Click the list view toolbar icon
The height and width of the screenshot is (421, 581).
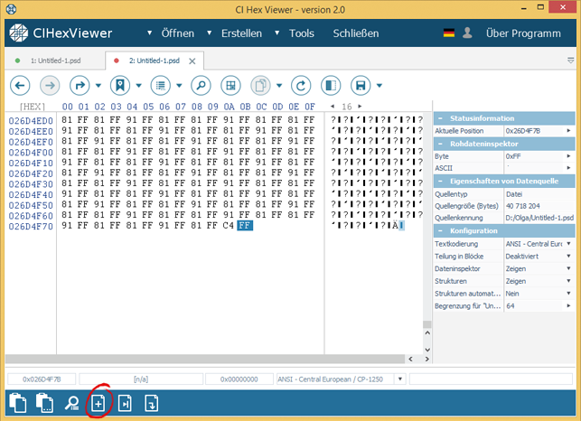[x=161, y=86]
